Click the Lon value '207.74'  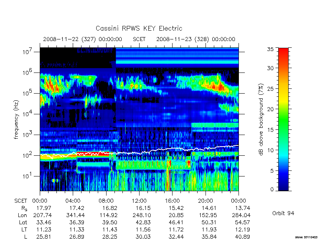(x=43, y=215)
